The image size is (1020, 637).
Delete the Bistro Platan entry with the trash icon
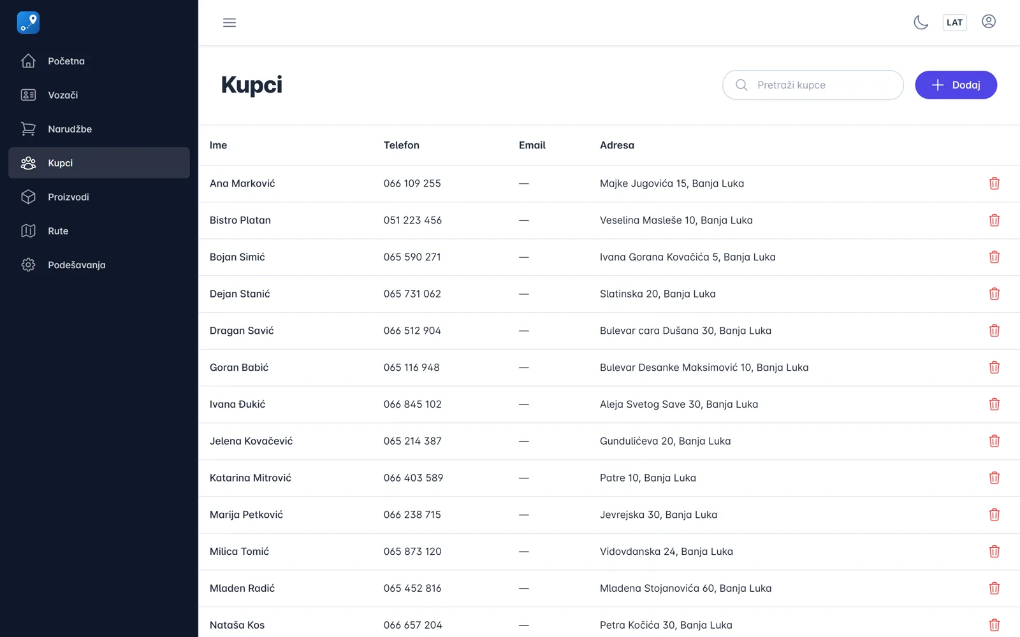coord(994,220)
